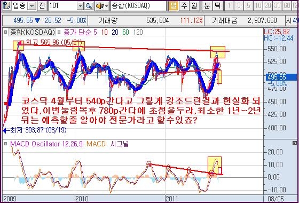Select the 틱 tick chart tab
Image resolution: width=299 pixels, height=203 pixels.
tap(217, 6)
